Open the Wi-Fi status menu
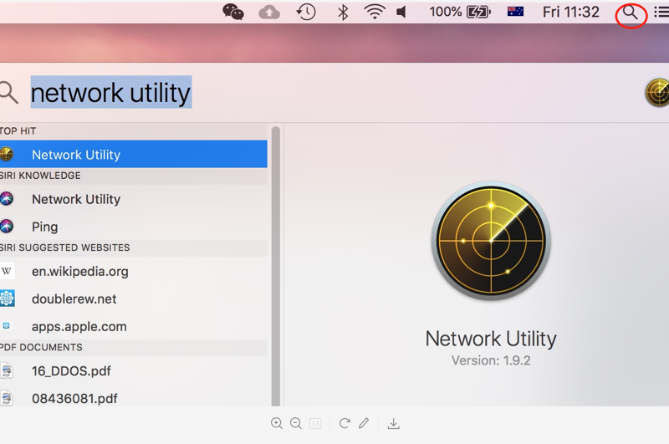 pos(374,12)
